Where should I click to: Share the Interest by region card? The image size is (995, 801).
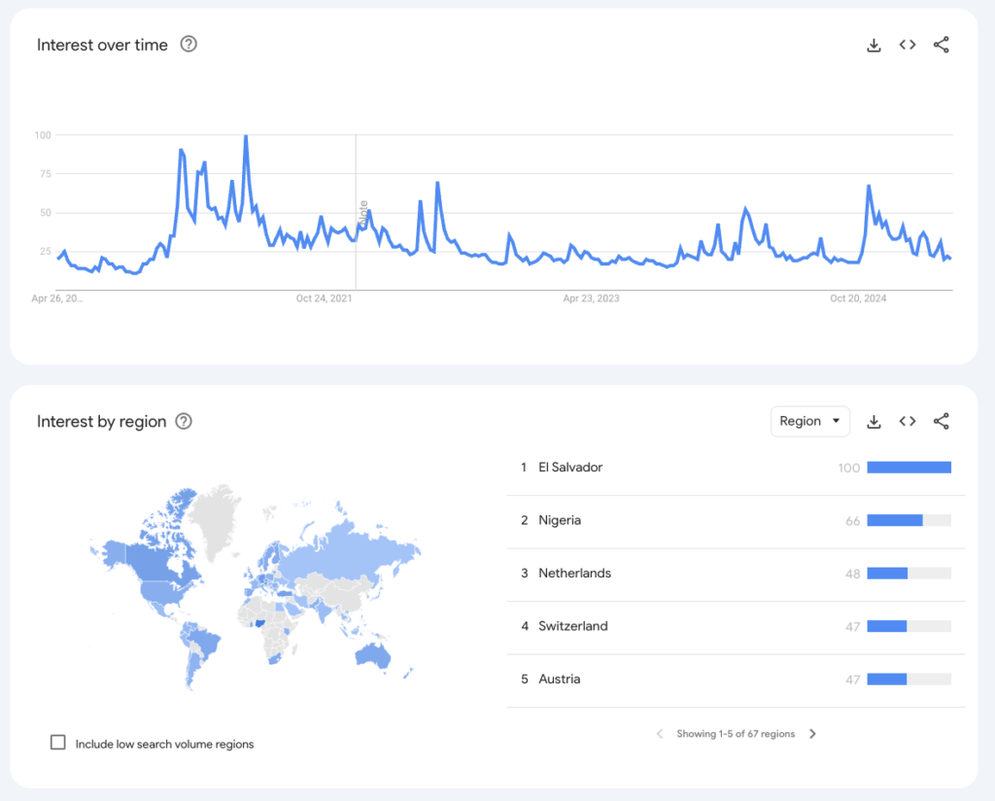tap(941, 422)
